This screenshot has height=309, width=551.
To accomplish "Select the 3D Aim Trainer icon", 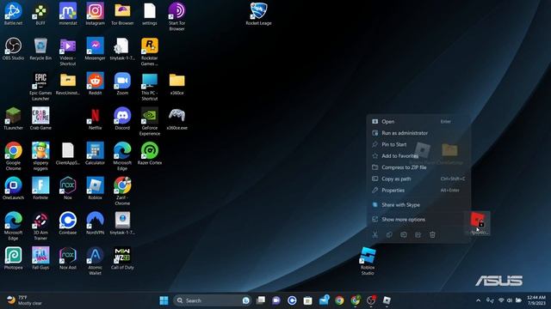I will pos(40,226).
